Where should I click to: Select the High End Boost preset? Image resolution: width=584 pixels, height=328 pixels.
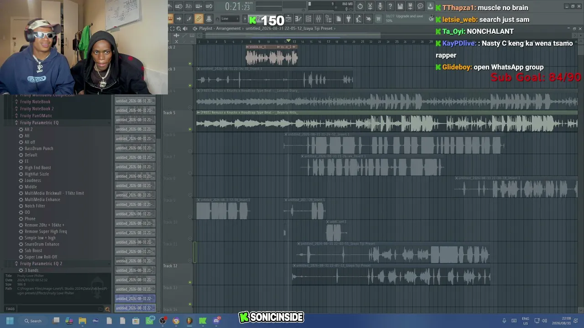coord(37,168)
